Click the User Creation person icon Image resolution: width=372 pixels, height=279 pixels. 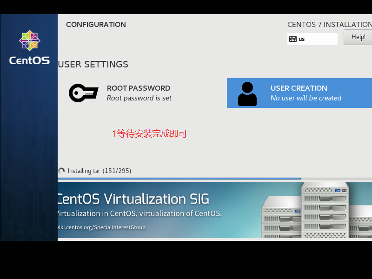pos(247,94)
